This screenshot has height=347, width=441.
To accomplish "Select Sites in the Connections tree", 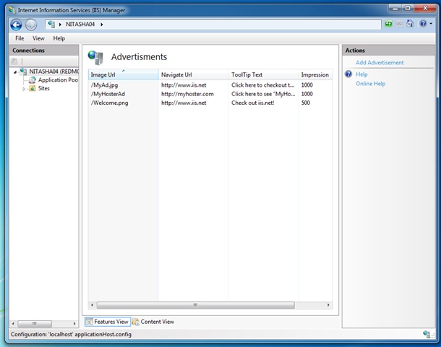I will [44, 88].
